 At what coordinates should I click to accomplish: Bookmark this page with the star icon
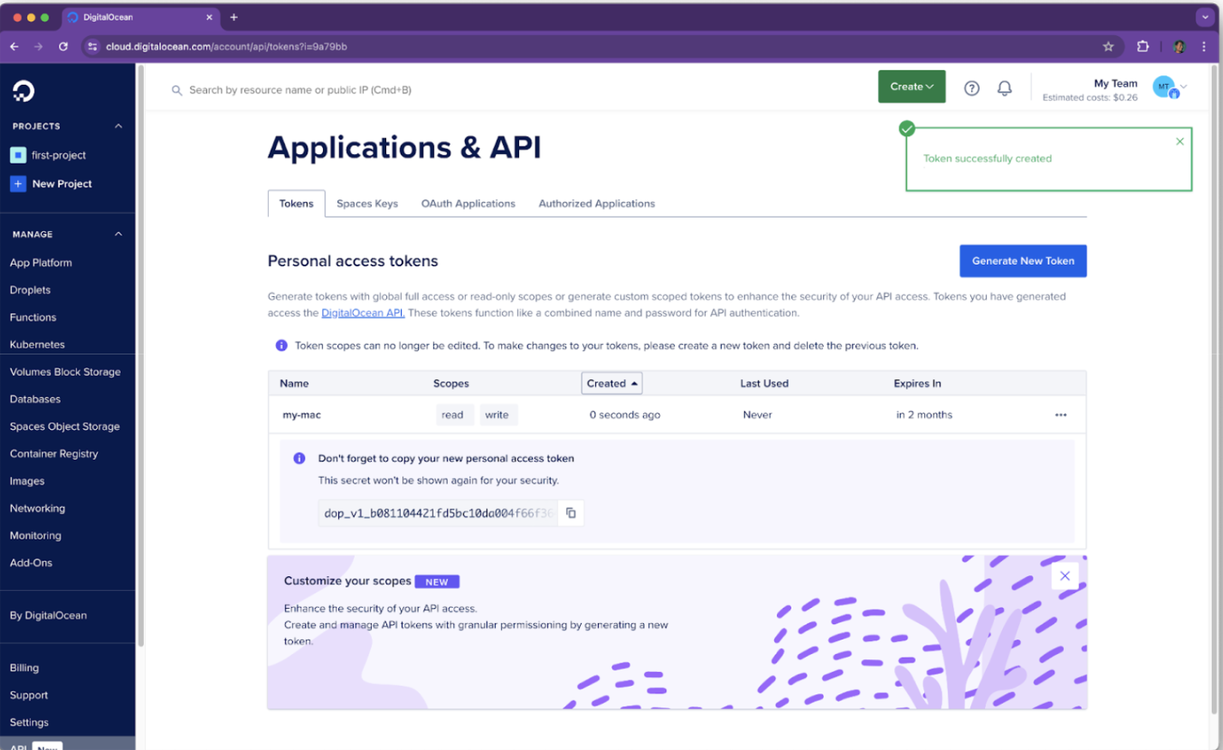pos(1108,46)
